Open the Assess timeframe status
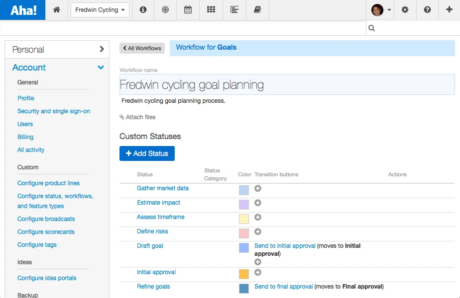The image size is (460, 298). click(x=161, y=217)
